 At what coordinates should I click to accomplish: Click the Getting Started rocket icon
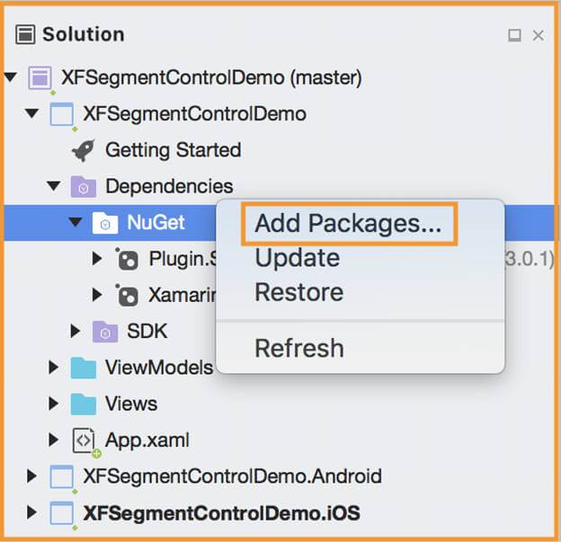coord(84,150)
